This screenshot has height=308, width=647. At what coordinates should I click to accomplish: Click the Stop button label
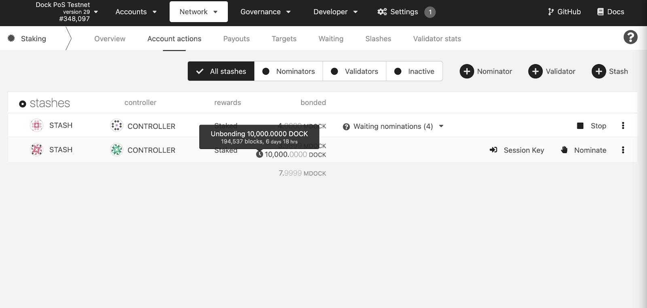[598, 126]
